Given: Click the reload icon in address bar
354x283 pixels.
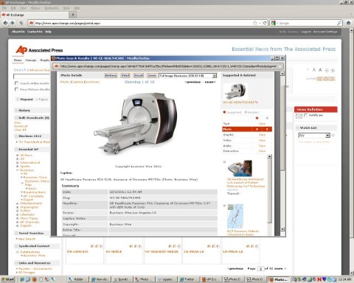Looking at the screenshot, I should [x=265, y=23].
